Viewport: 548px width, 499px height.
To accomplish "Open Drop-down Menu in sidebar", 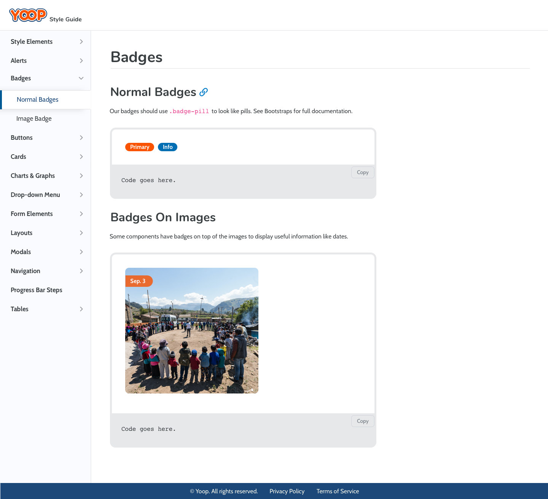I will (35, 195).
